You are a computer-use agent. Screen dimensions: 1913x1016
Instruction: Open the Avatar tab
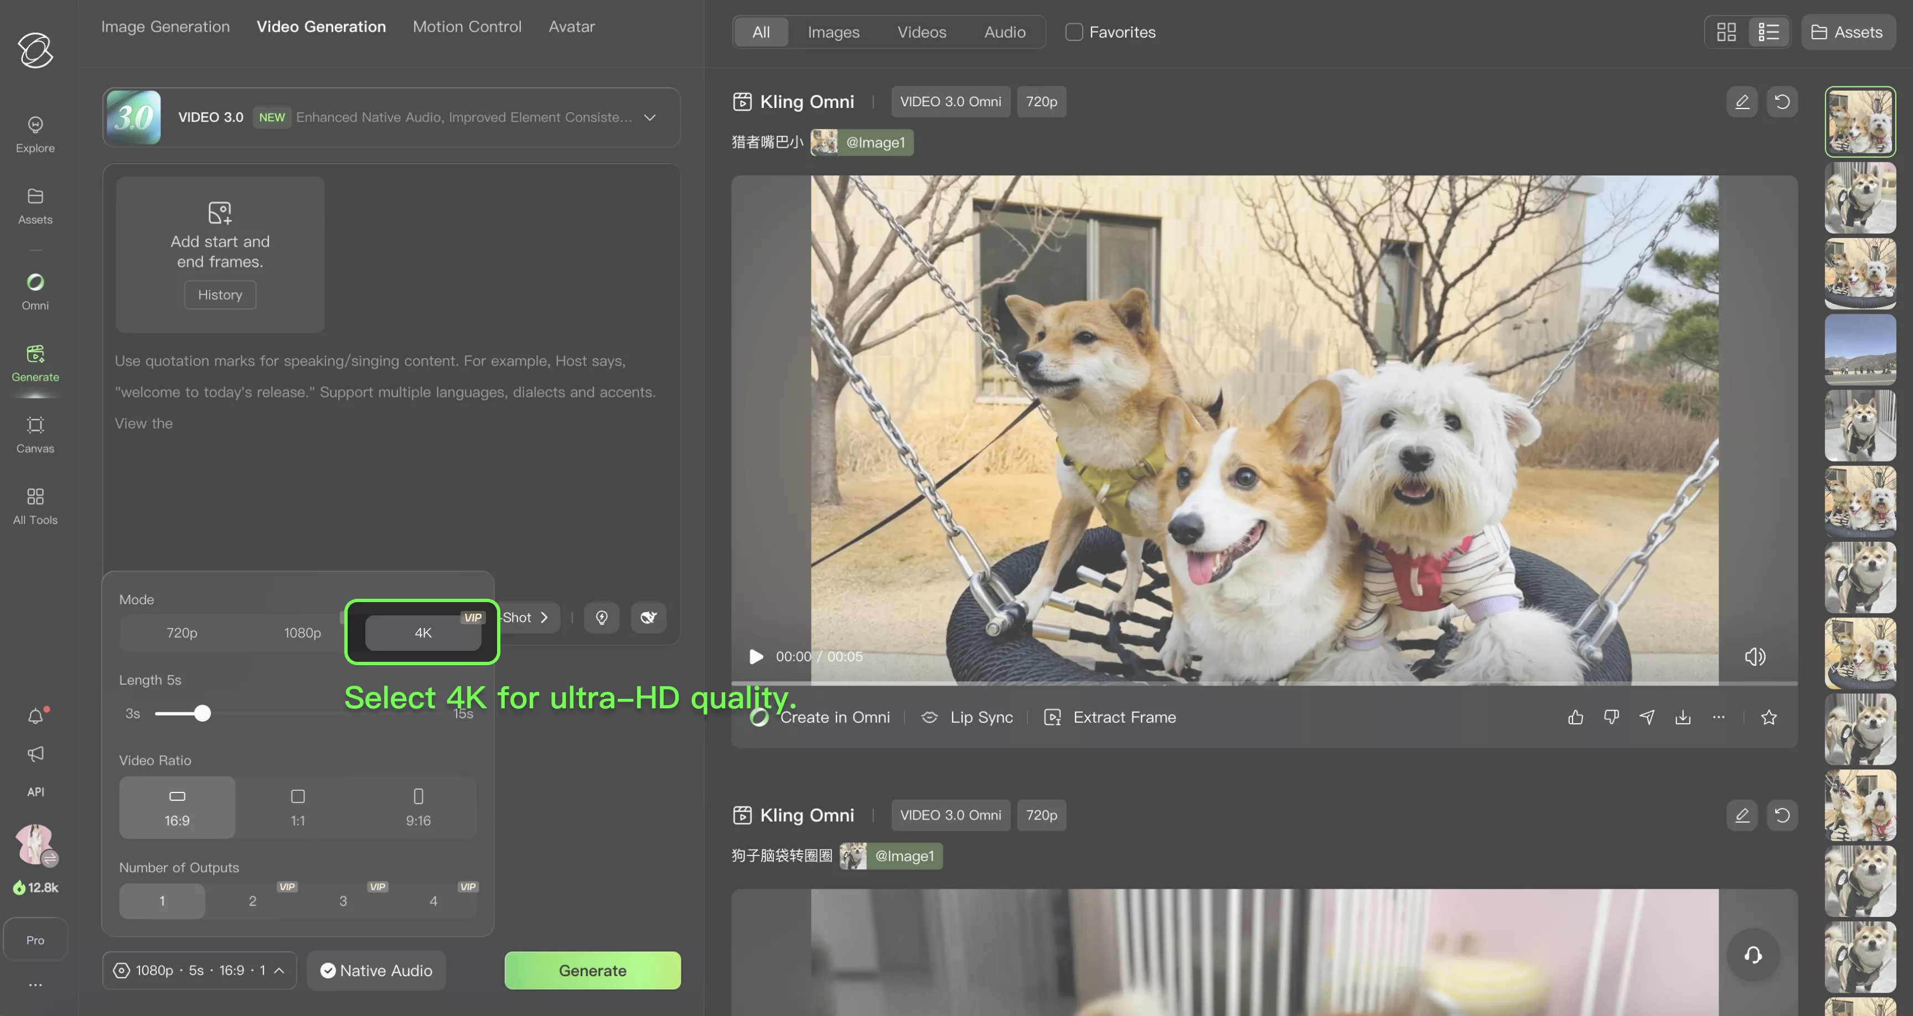tap(572, 27)
